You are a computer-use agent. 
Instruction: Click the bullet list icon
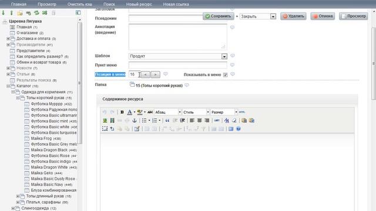[144, 120]
